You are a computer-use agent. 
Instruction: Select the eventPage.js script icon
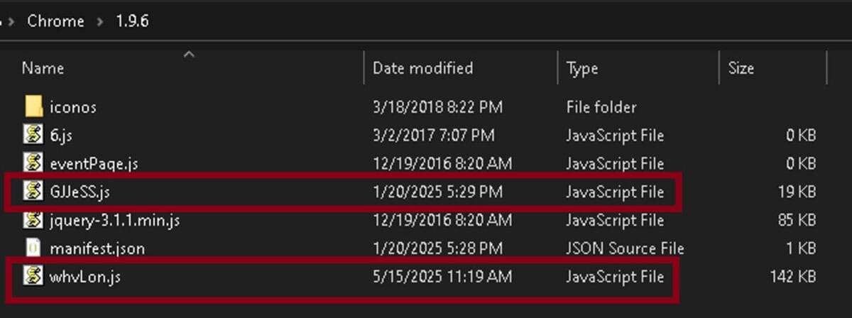pos(33,163)
